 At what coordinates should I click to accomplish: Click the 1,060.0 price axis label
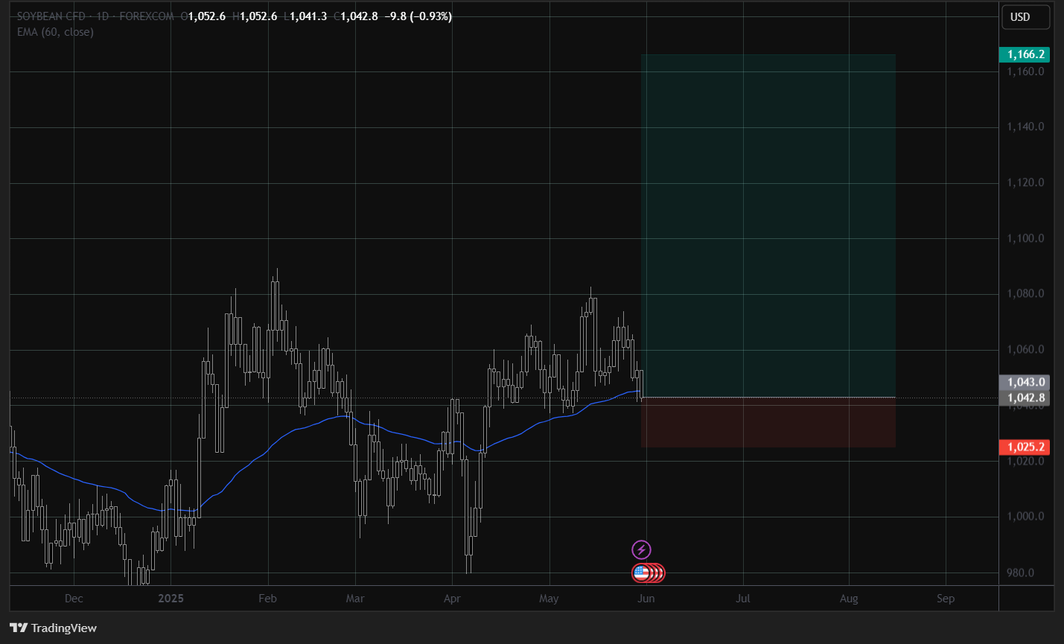pos(1025,349)
